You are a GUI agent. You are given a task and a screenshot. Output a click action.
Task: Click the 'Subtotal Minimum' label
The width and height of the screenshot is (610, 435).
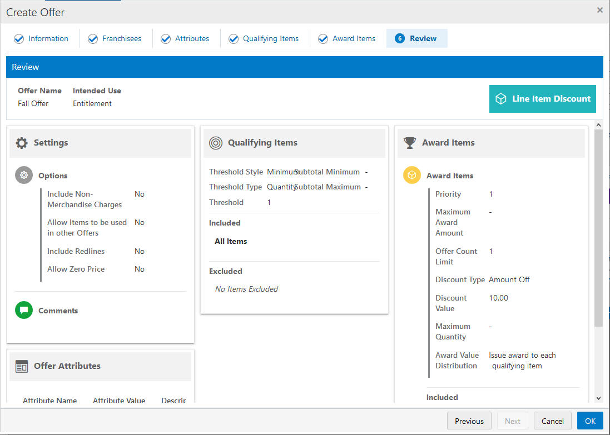[327, 172]
